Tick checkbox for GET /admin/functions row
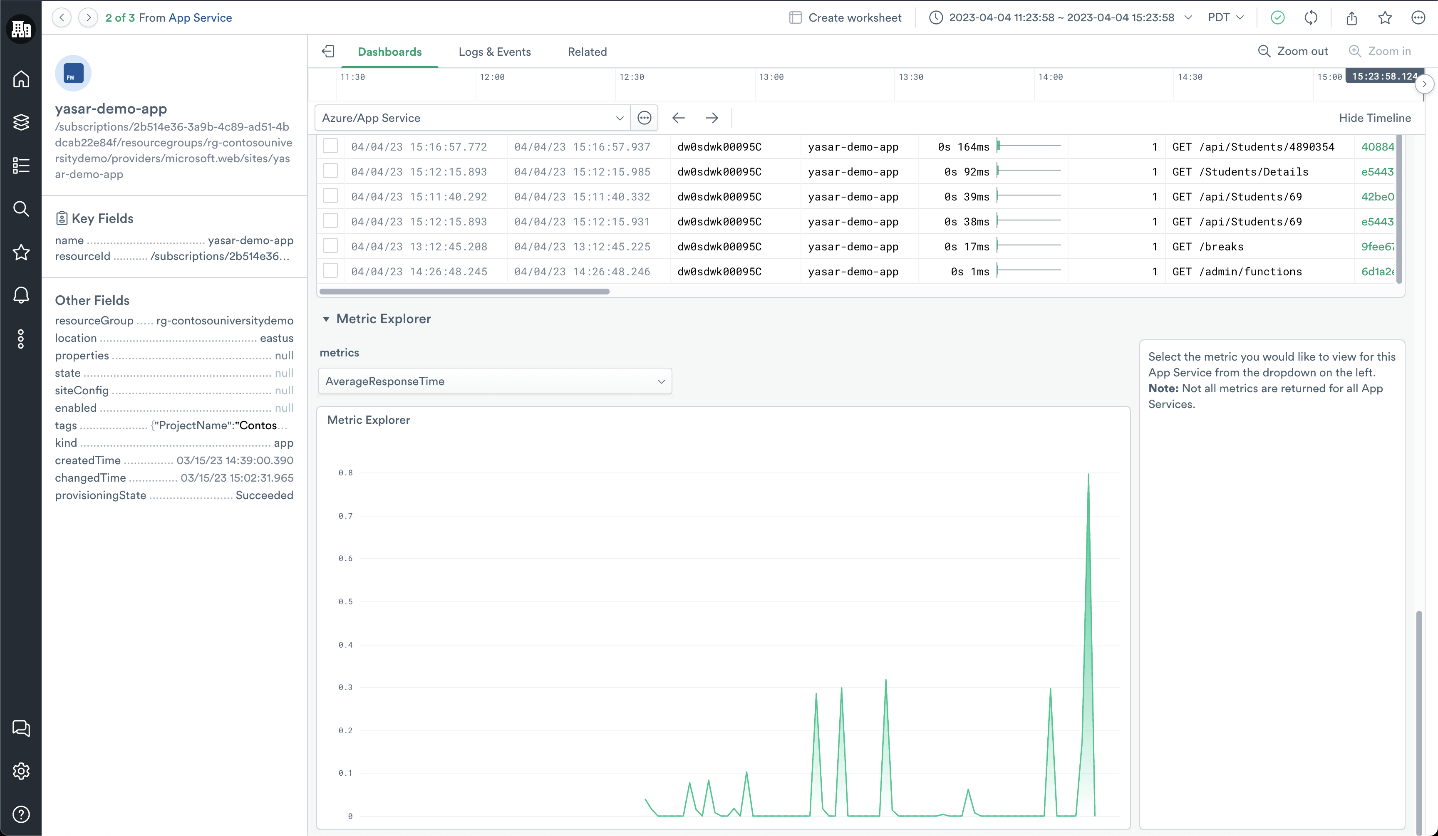Viewport: 1438px width, 836px height. (x=330, y=271)
